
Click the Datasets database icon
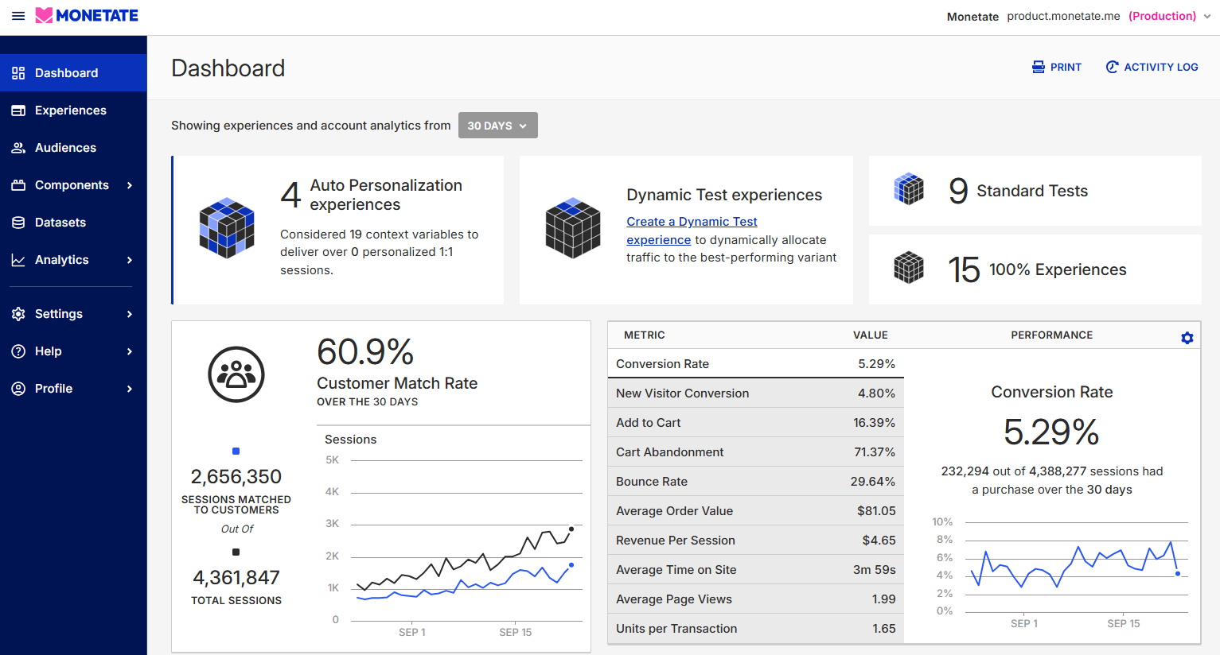(x=18, y=223)
